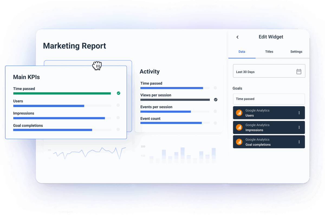Viewport: 325px width, 215px height.
Task: Enable the Users goal toggle circle
Action: (x=118, y=105)
